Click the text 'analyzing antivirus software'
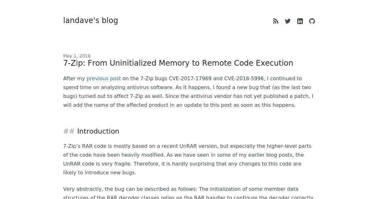The width and height of the screenshot is (379, 199). (136, 87)
